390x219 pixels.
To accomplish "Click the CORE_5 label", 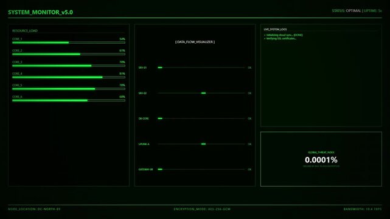I will [17, 85].
